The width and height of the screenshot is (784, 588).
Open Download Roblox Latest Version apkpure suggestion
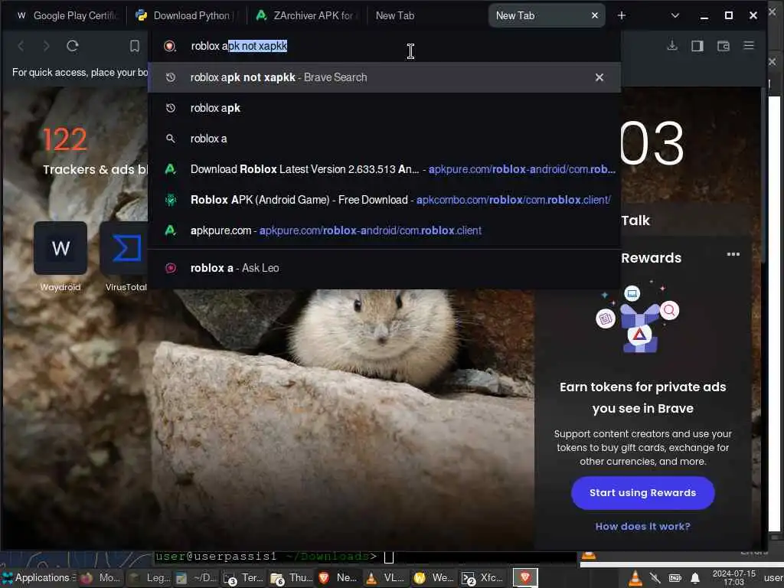(x=384, y=169)
